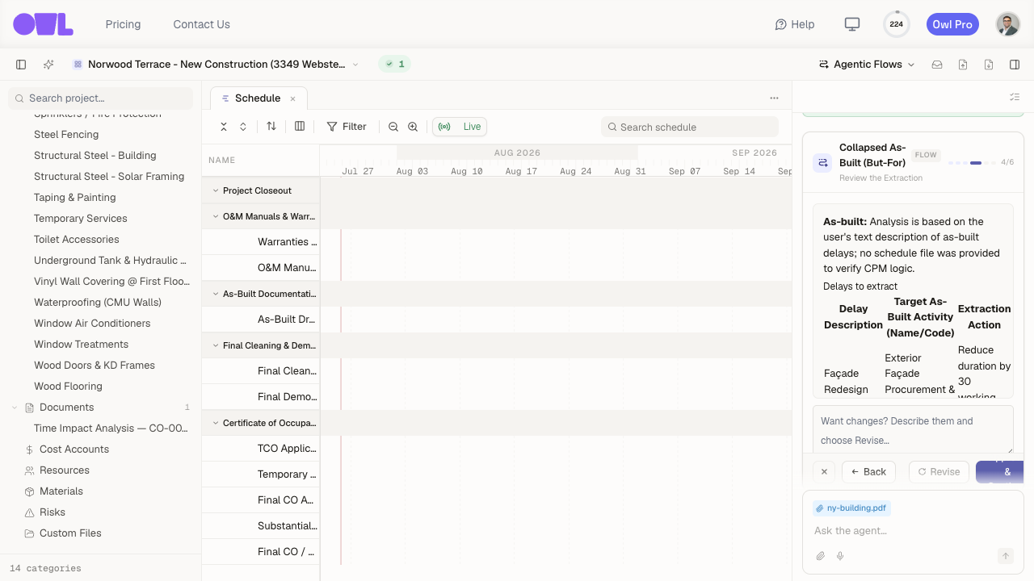Viewport: 1034px width, 581px height.
Task: Toggle the left sidebar panel icon
Action: 21,65
